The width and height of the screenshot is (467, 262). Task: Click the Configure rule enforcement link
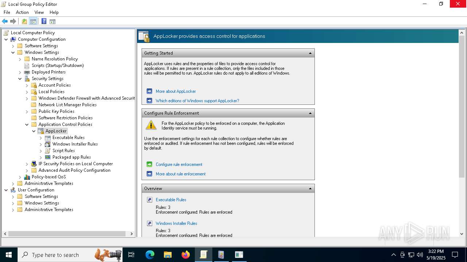(179, 164)
